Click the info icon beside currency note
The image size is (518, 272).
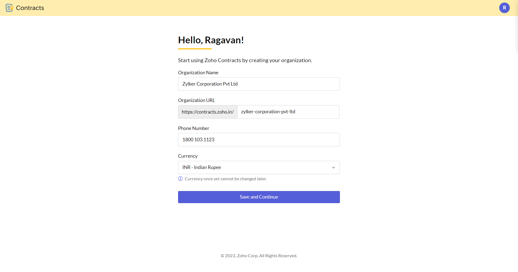coord(180,179)
